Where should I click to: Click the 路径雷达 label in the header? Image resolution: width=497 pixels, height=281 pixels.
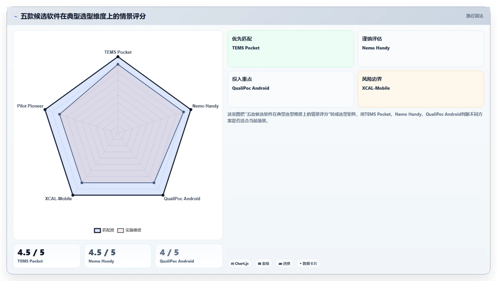click(475, 16)
